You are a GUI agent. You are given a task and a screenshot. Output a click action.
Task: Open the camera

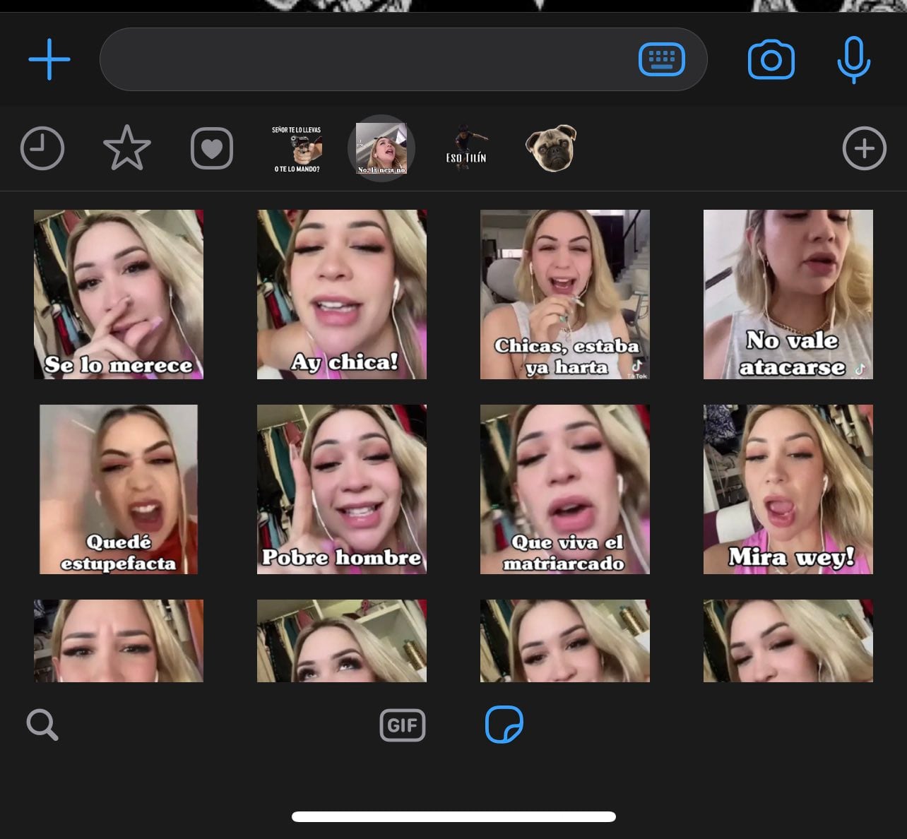[771, 60]
